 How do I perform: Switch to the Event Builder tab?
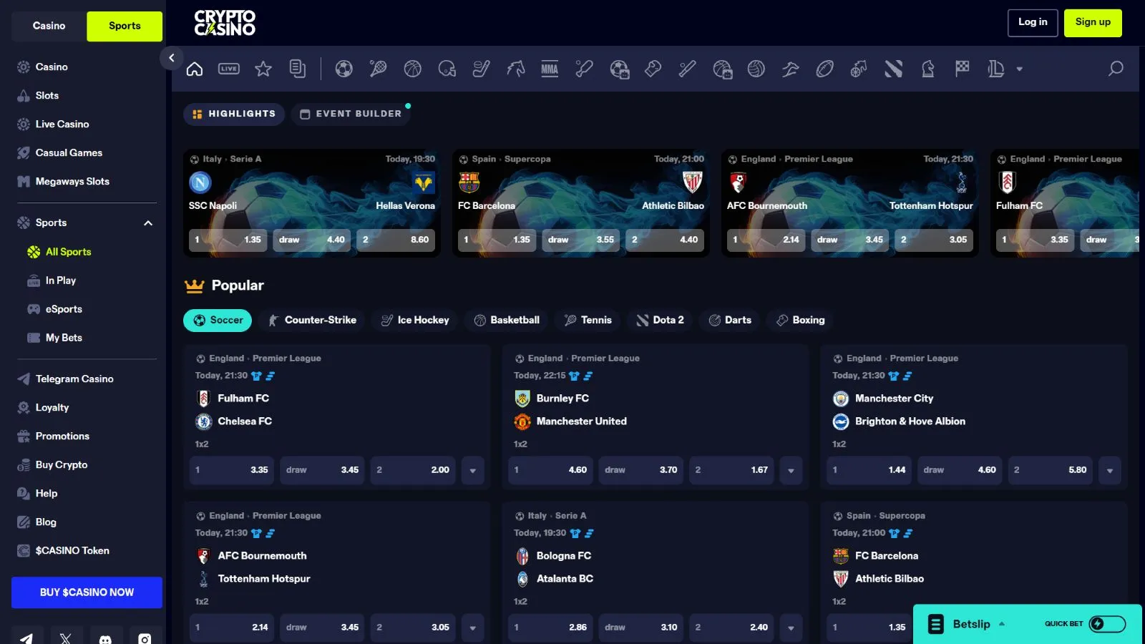351,114
